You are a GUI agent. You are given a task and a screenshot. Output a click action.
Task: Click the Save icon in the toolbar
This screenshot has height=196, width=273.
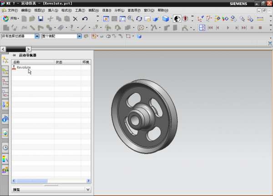(x=40, y=19)
